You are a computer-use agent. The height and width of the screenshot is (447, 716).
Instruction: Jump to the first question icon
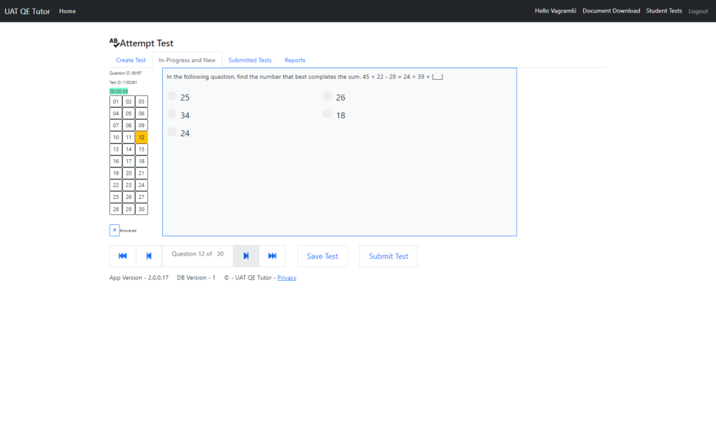(x=123, y=256)
